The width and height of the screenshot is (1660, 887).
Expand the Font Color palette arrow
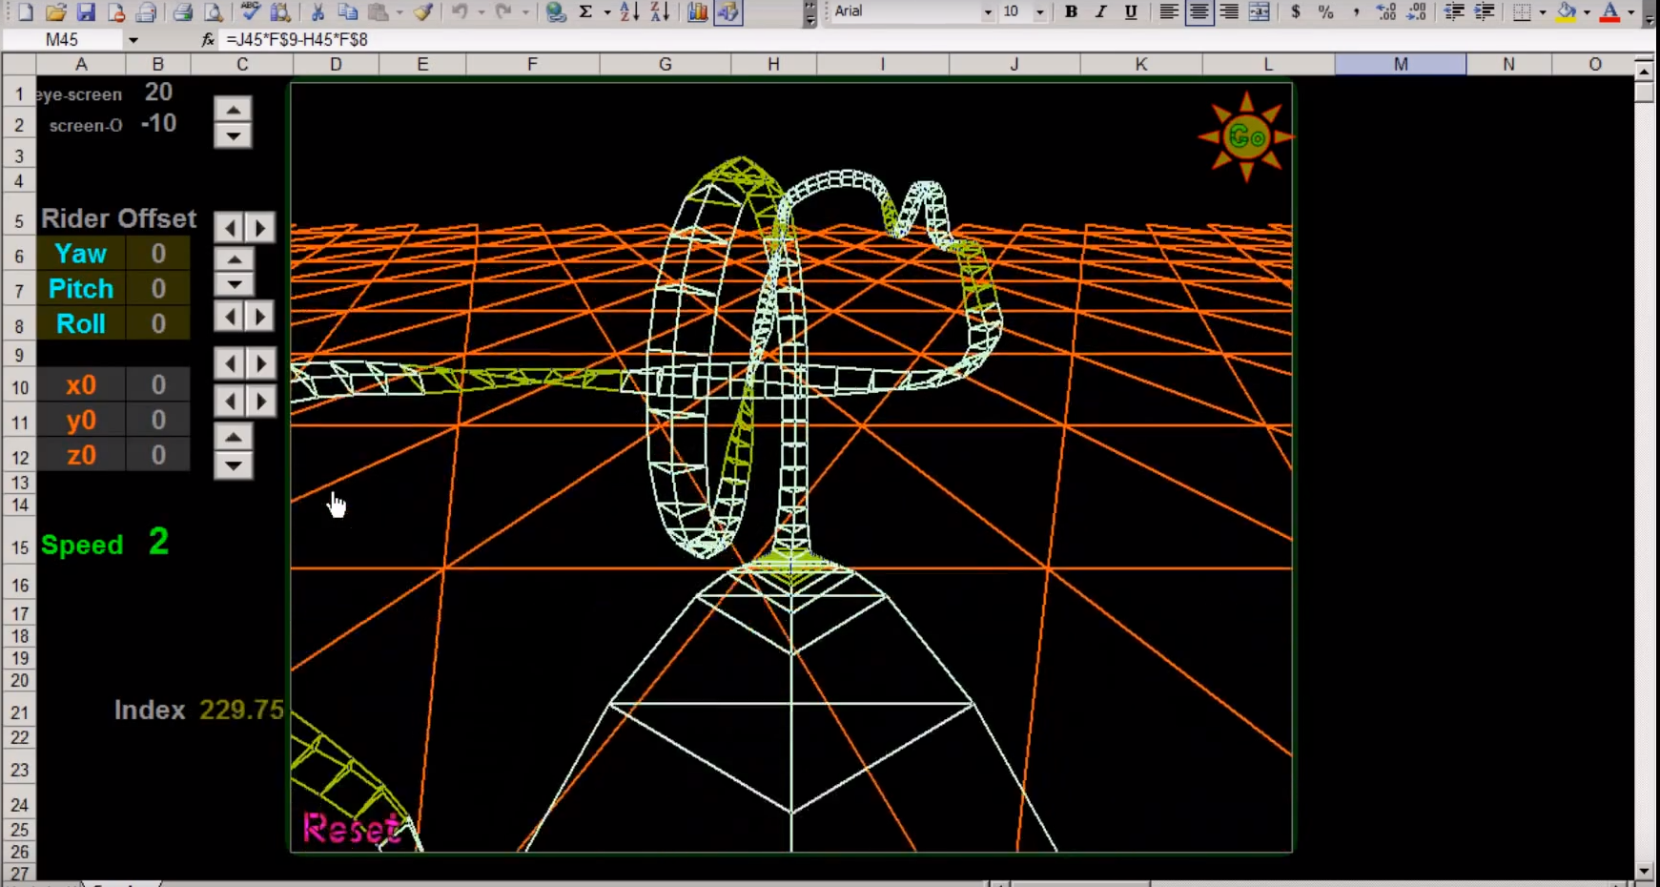[1630, 12]
